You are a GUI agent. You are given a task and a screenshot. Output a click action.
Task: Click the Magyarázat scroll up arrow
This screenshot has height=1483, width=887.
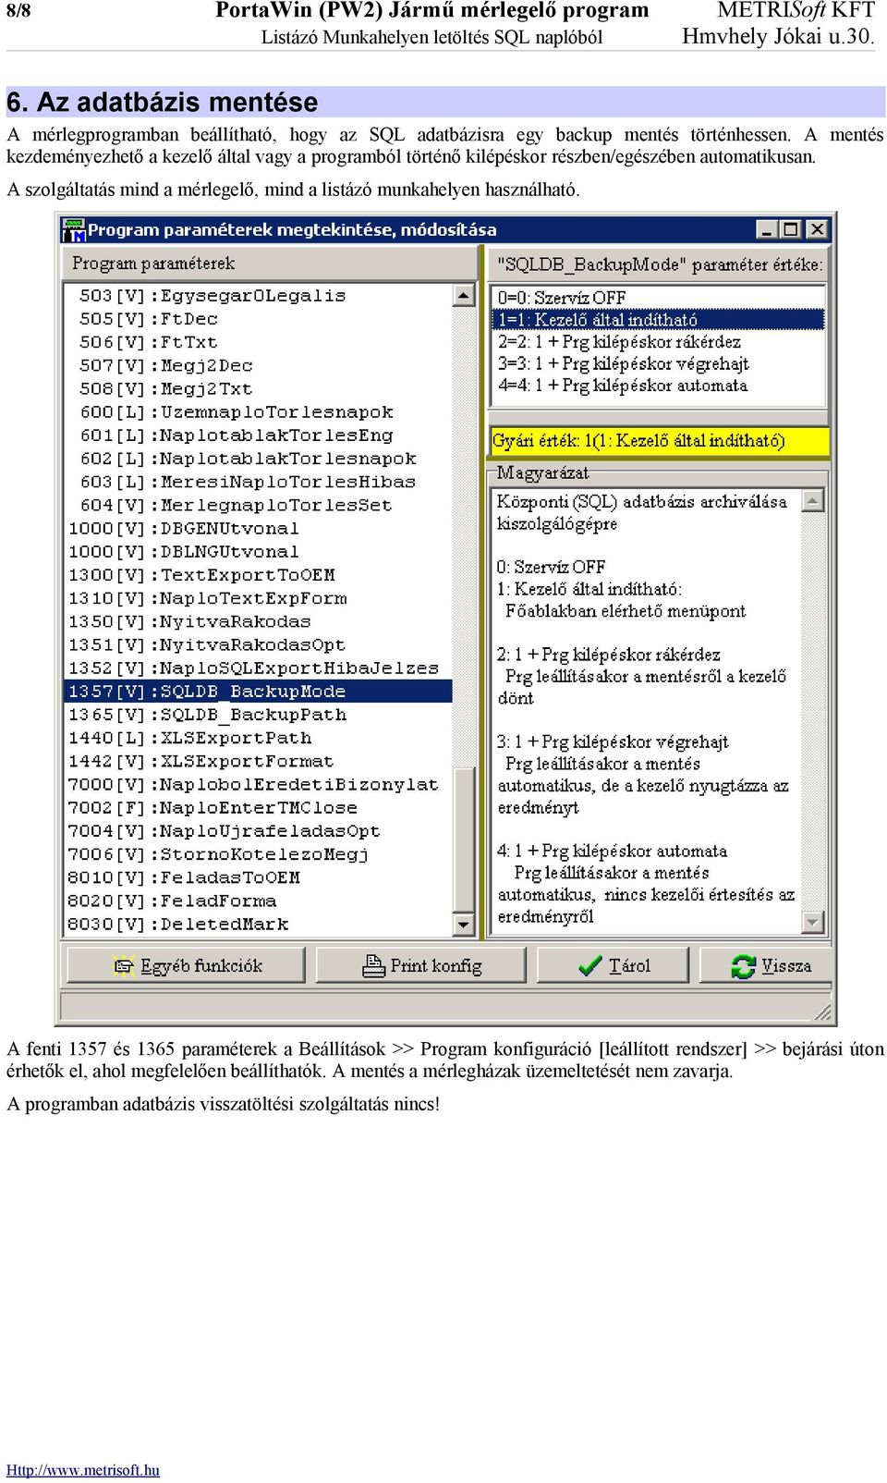click(x=813, y=501)
